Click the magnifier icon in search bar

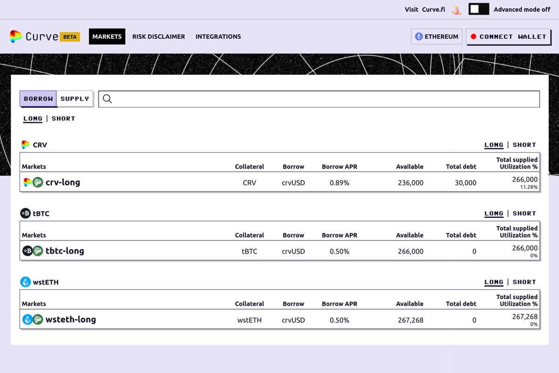(108, 99)
